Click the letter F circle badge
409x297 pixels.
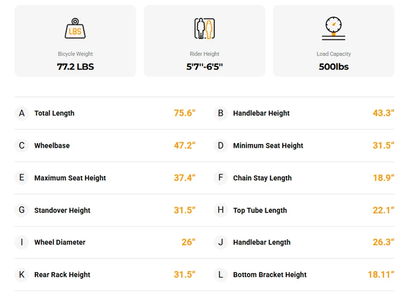tap(221, 178)
